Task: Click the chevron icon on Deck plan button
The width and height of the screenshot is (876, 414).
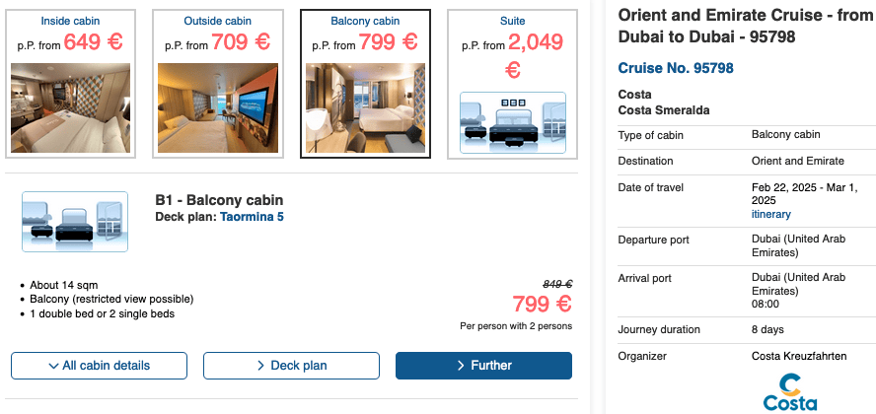Action: pyautogui.click(x=260, y=366)
